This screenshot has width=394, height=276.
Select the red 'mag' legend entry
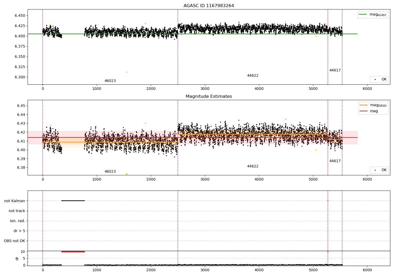(x=369, y=111)
